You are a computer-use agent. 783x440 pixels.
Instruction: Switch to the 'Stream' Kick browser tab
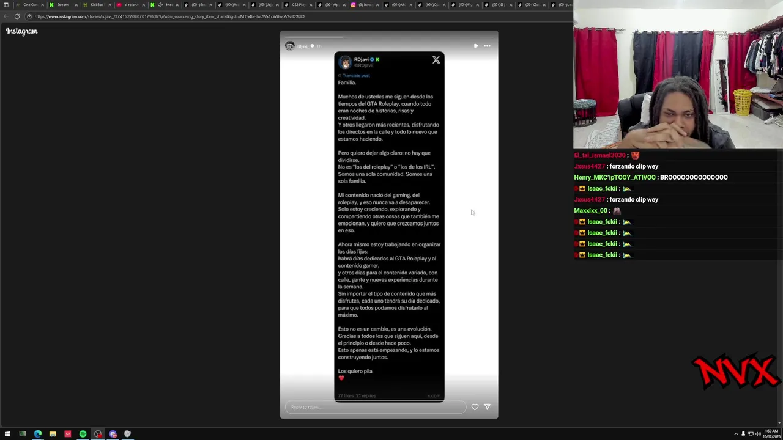62,5
